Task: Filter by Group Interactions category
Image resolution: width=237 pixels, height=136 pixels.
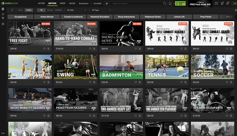Action: (126, 17)
